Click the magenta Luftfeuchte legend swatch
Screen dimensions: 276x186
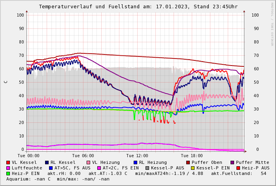pos(8,168)
